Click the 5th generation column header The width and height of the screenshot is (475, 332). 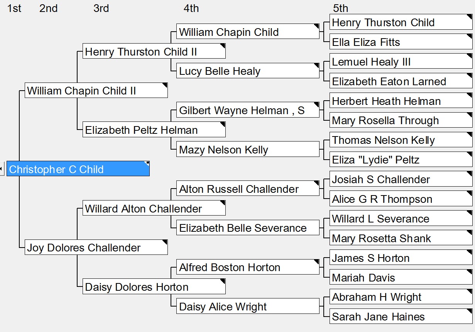(341, 8)
